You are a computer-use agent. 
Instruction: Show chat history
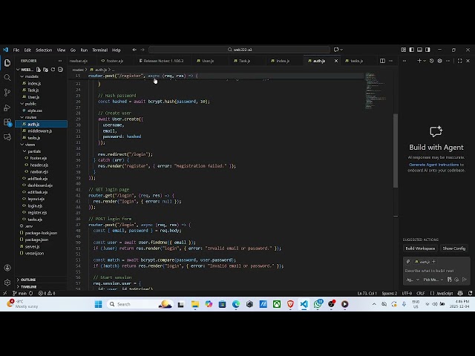pos(432,61)
